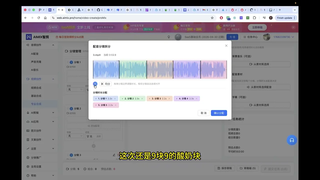The height and width of the screenshot is (180, 320).
Task: Go back in browser
Action: pyautogui.click(x=25, y=18)
